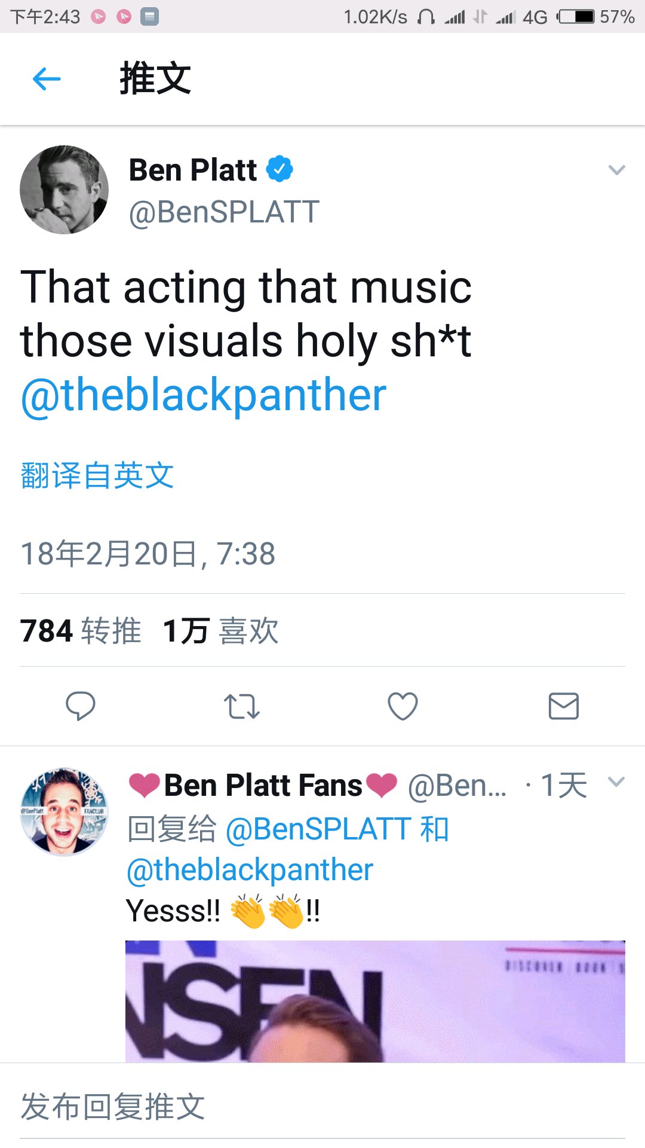Tap Ben Platt's verified badge
This screenshot has height=1148, width=645.
pyautogui.click(x=279, y=169)
